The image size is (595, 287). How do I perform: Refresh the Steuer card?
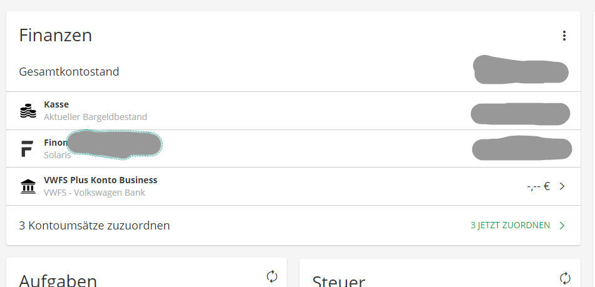point(565,278)
